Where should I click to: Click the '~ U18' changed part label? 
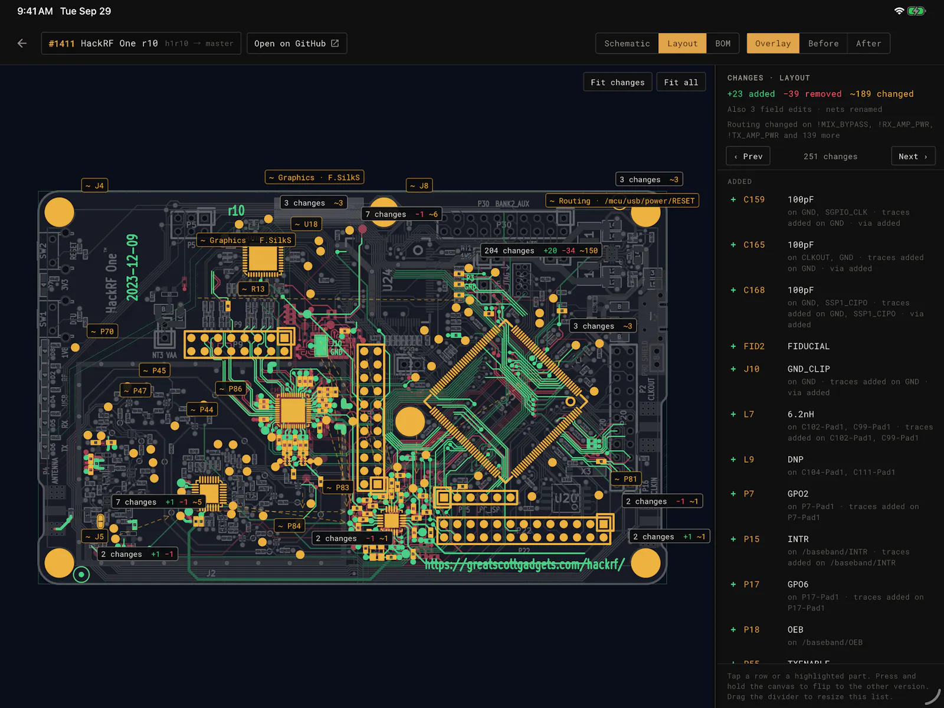point(306,224)
